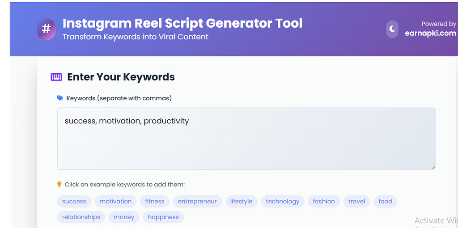Viewport: 458px width, 228px height.
Task: Open the earnapki.com link
Action: click(430, 33)
